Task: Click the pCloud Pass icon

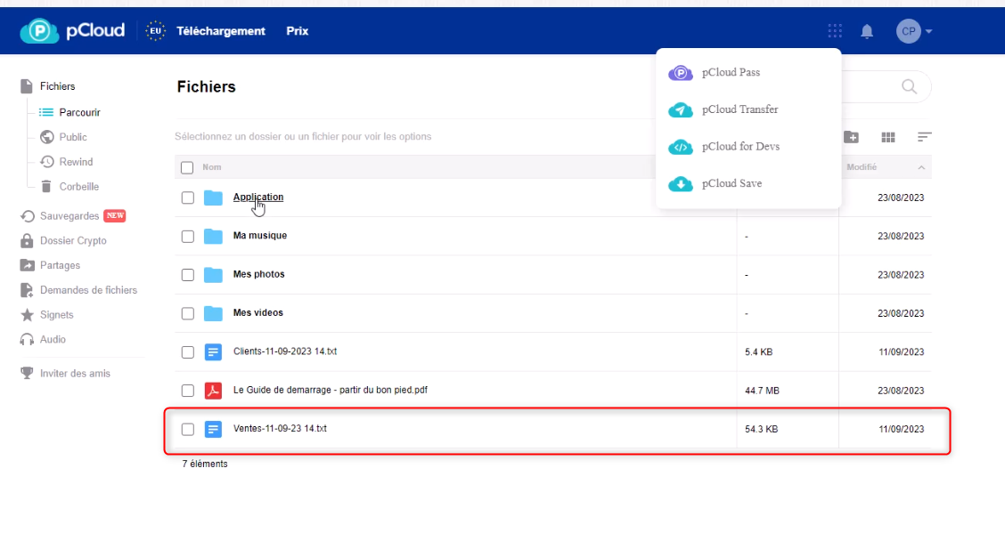Action: click(x=680, y=73)
